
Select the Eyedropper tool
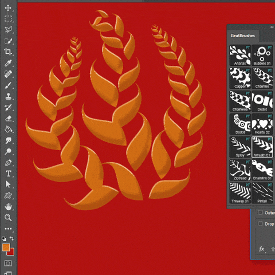click(x=8, y=63)
